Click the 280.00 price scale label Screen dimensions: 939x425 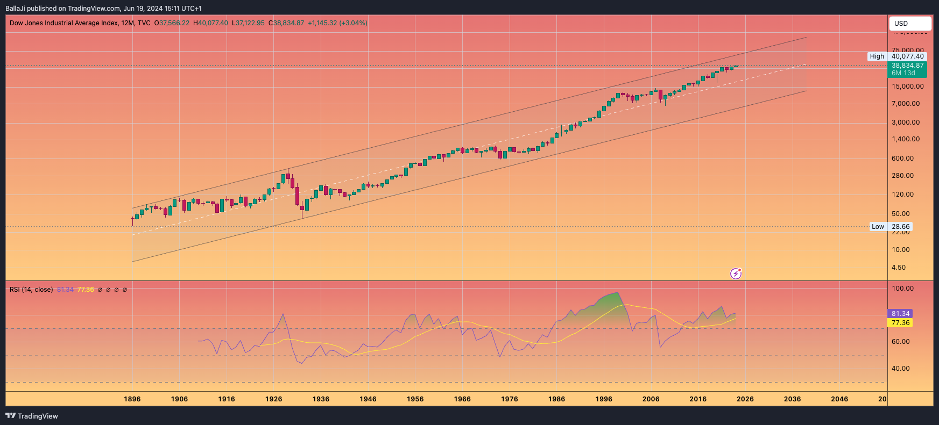tap(902, 176)
